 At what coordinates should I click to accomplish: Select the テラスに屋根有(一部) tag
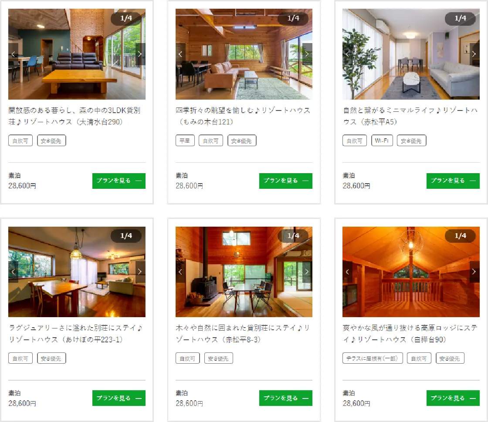click(373, 358)
